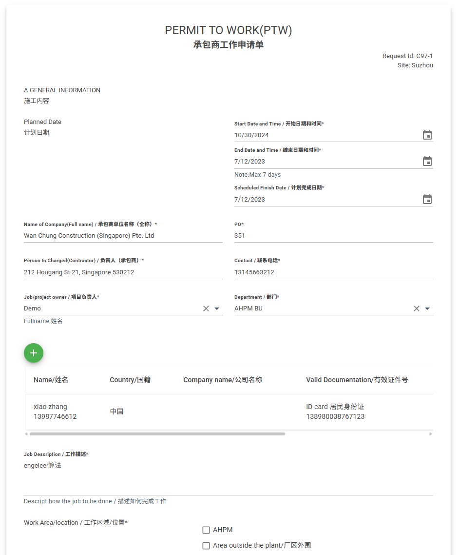Open calendar picker for Start Date
The height and width of the screenshot is (555, 459).
(427, 135)
